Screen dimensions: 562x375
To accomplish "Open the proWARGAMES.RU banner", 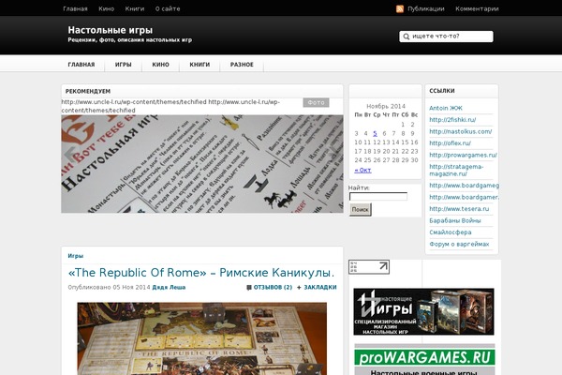I will click(x=424, y=360).
